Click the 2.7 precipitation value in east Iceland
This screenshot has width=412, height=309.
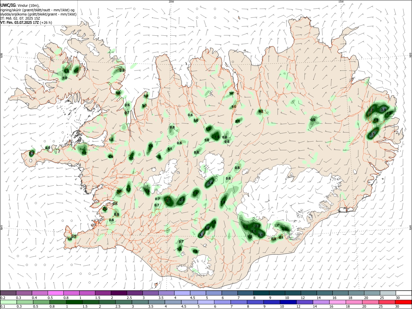click(371, 110)
